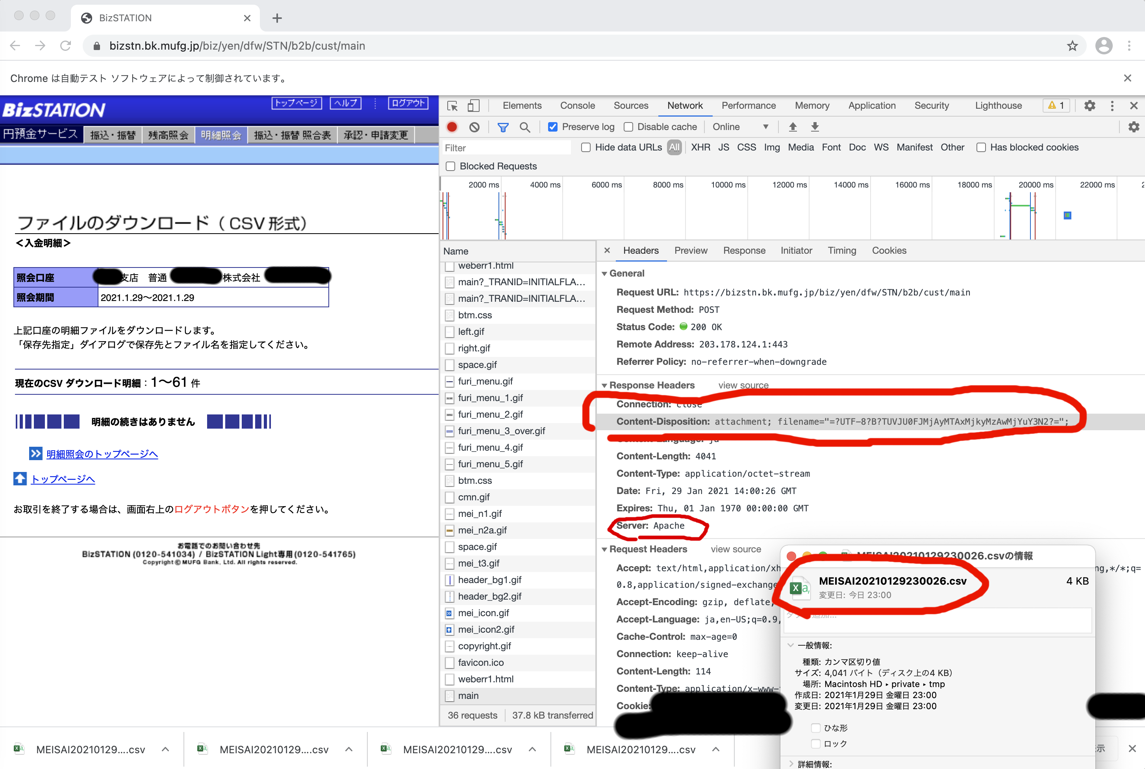Open Chrome three-dot menu
1145x769 pixels.
coord(1129,46)
